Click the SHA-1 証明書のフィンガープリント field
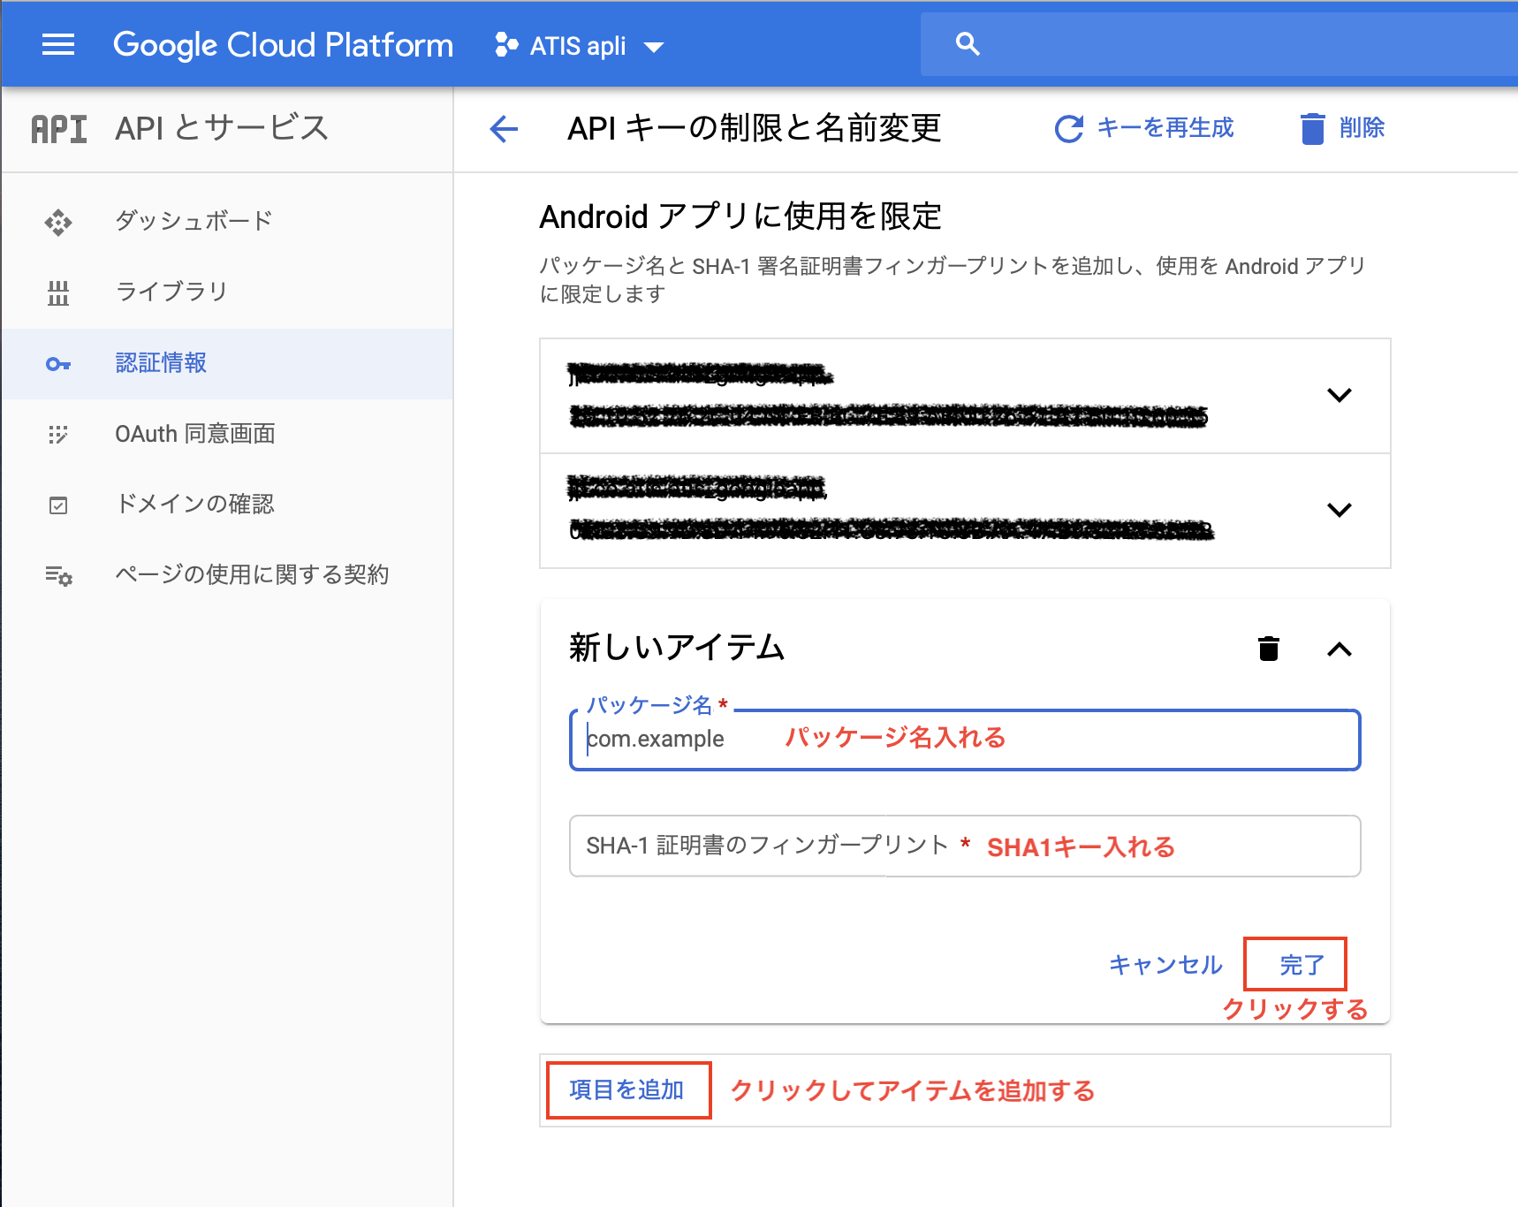 click(x=965, y=846)
